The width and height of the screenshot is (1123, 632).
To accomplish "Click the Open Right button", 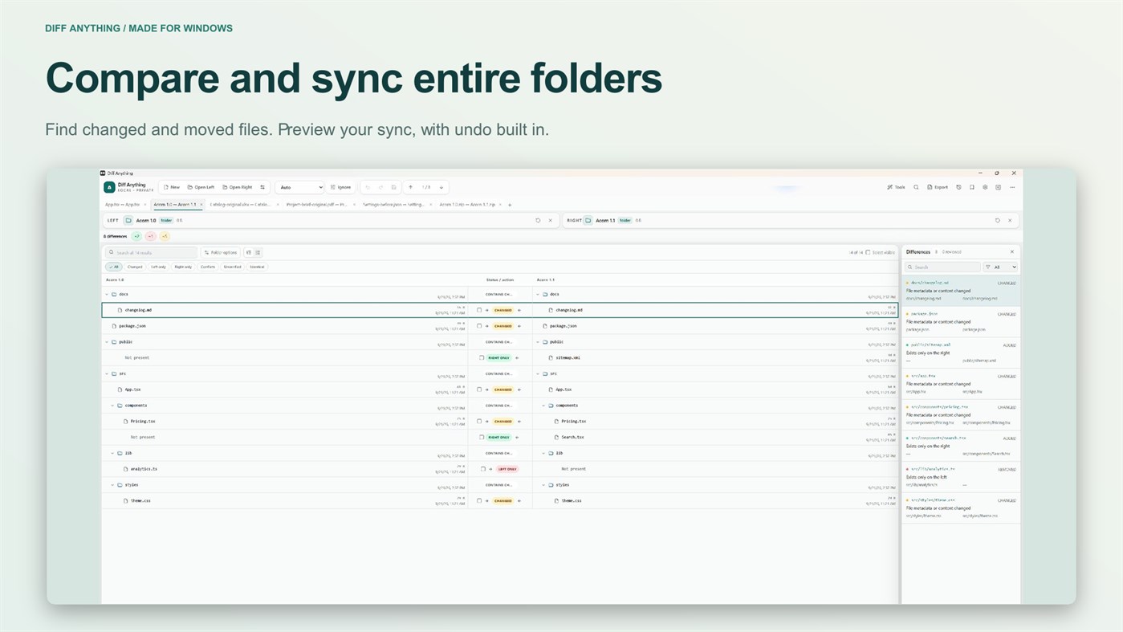I will [237, 187].
